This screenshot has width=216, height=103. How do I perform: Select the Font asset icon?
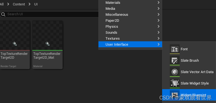(x=175, y=49)
